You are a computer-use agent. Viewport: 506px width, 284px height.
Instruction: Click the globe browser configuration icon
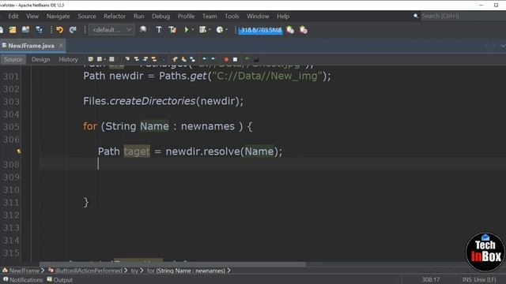(142, 30)
